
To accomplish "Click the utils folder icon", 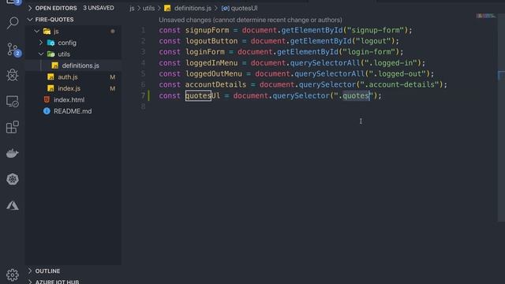I will click(50, 54).
